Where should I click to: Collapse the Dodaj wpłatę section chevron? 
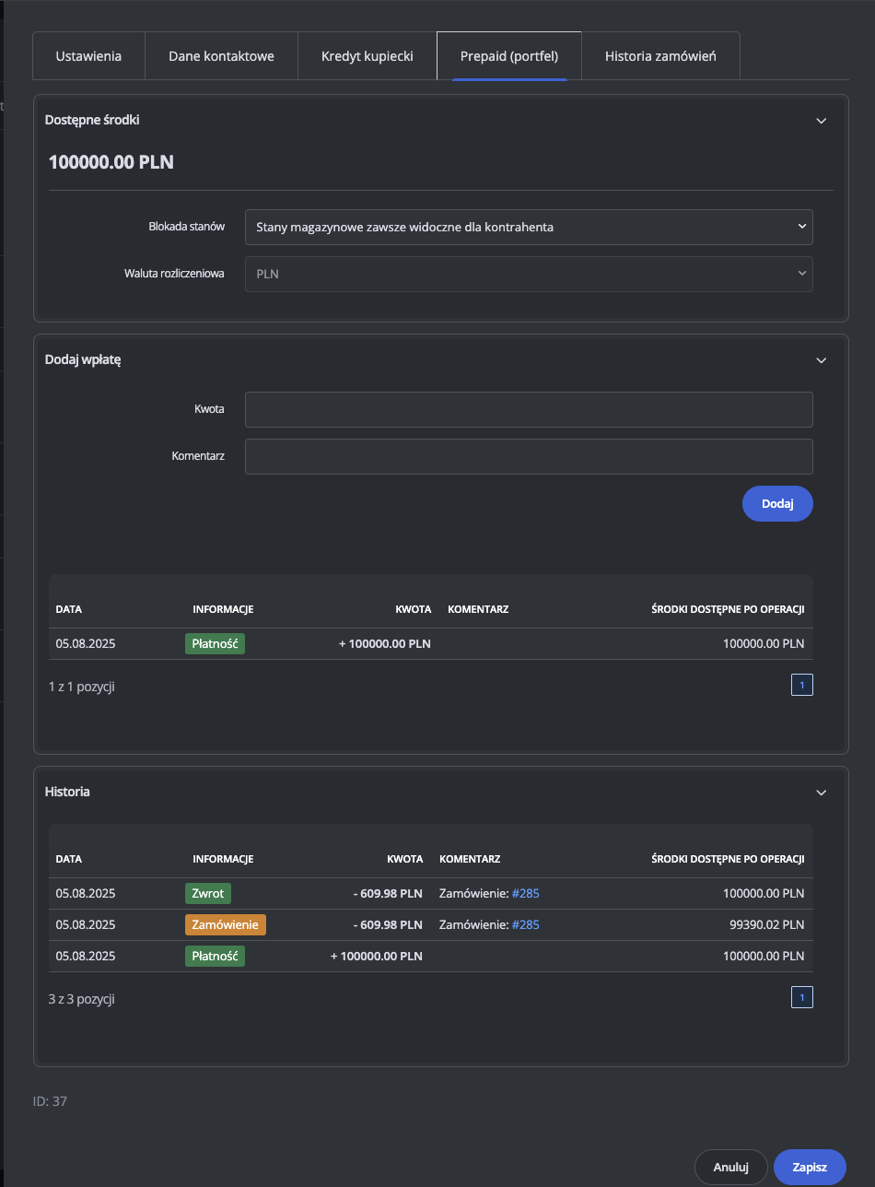pos(822,360)
